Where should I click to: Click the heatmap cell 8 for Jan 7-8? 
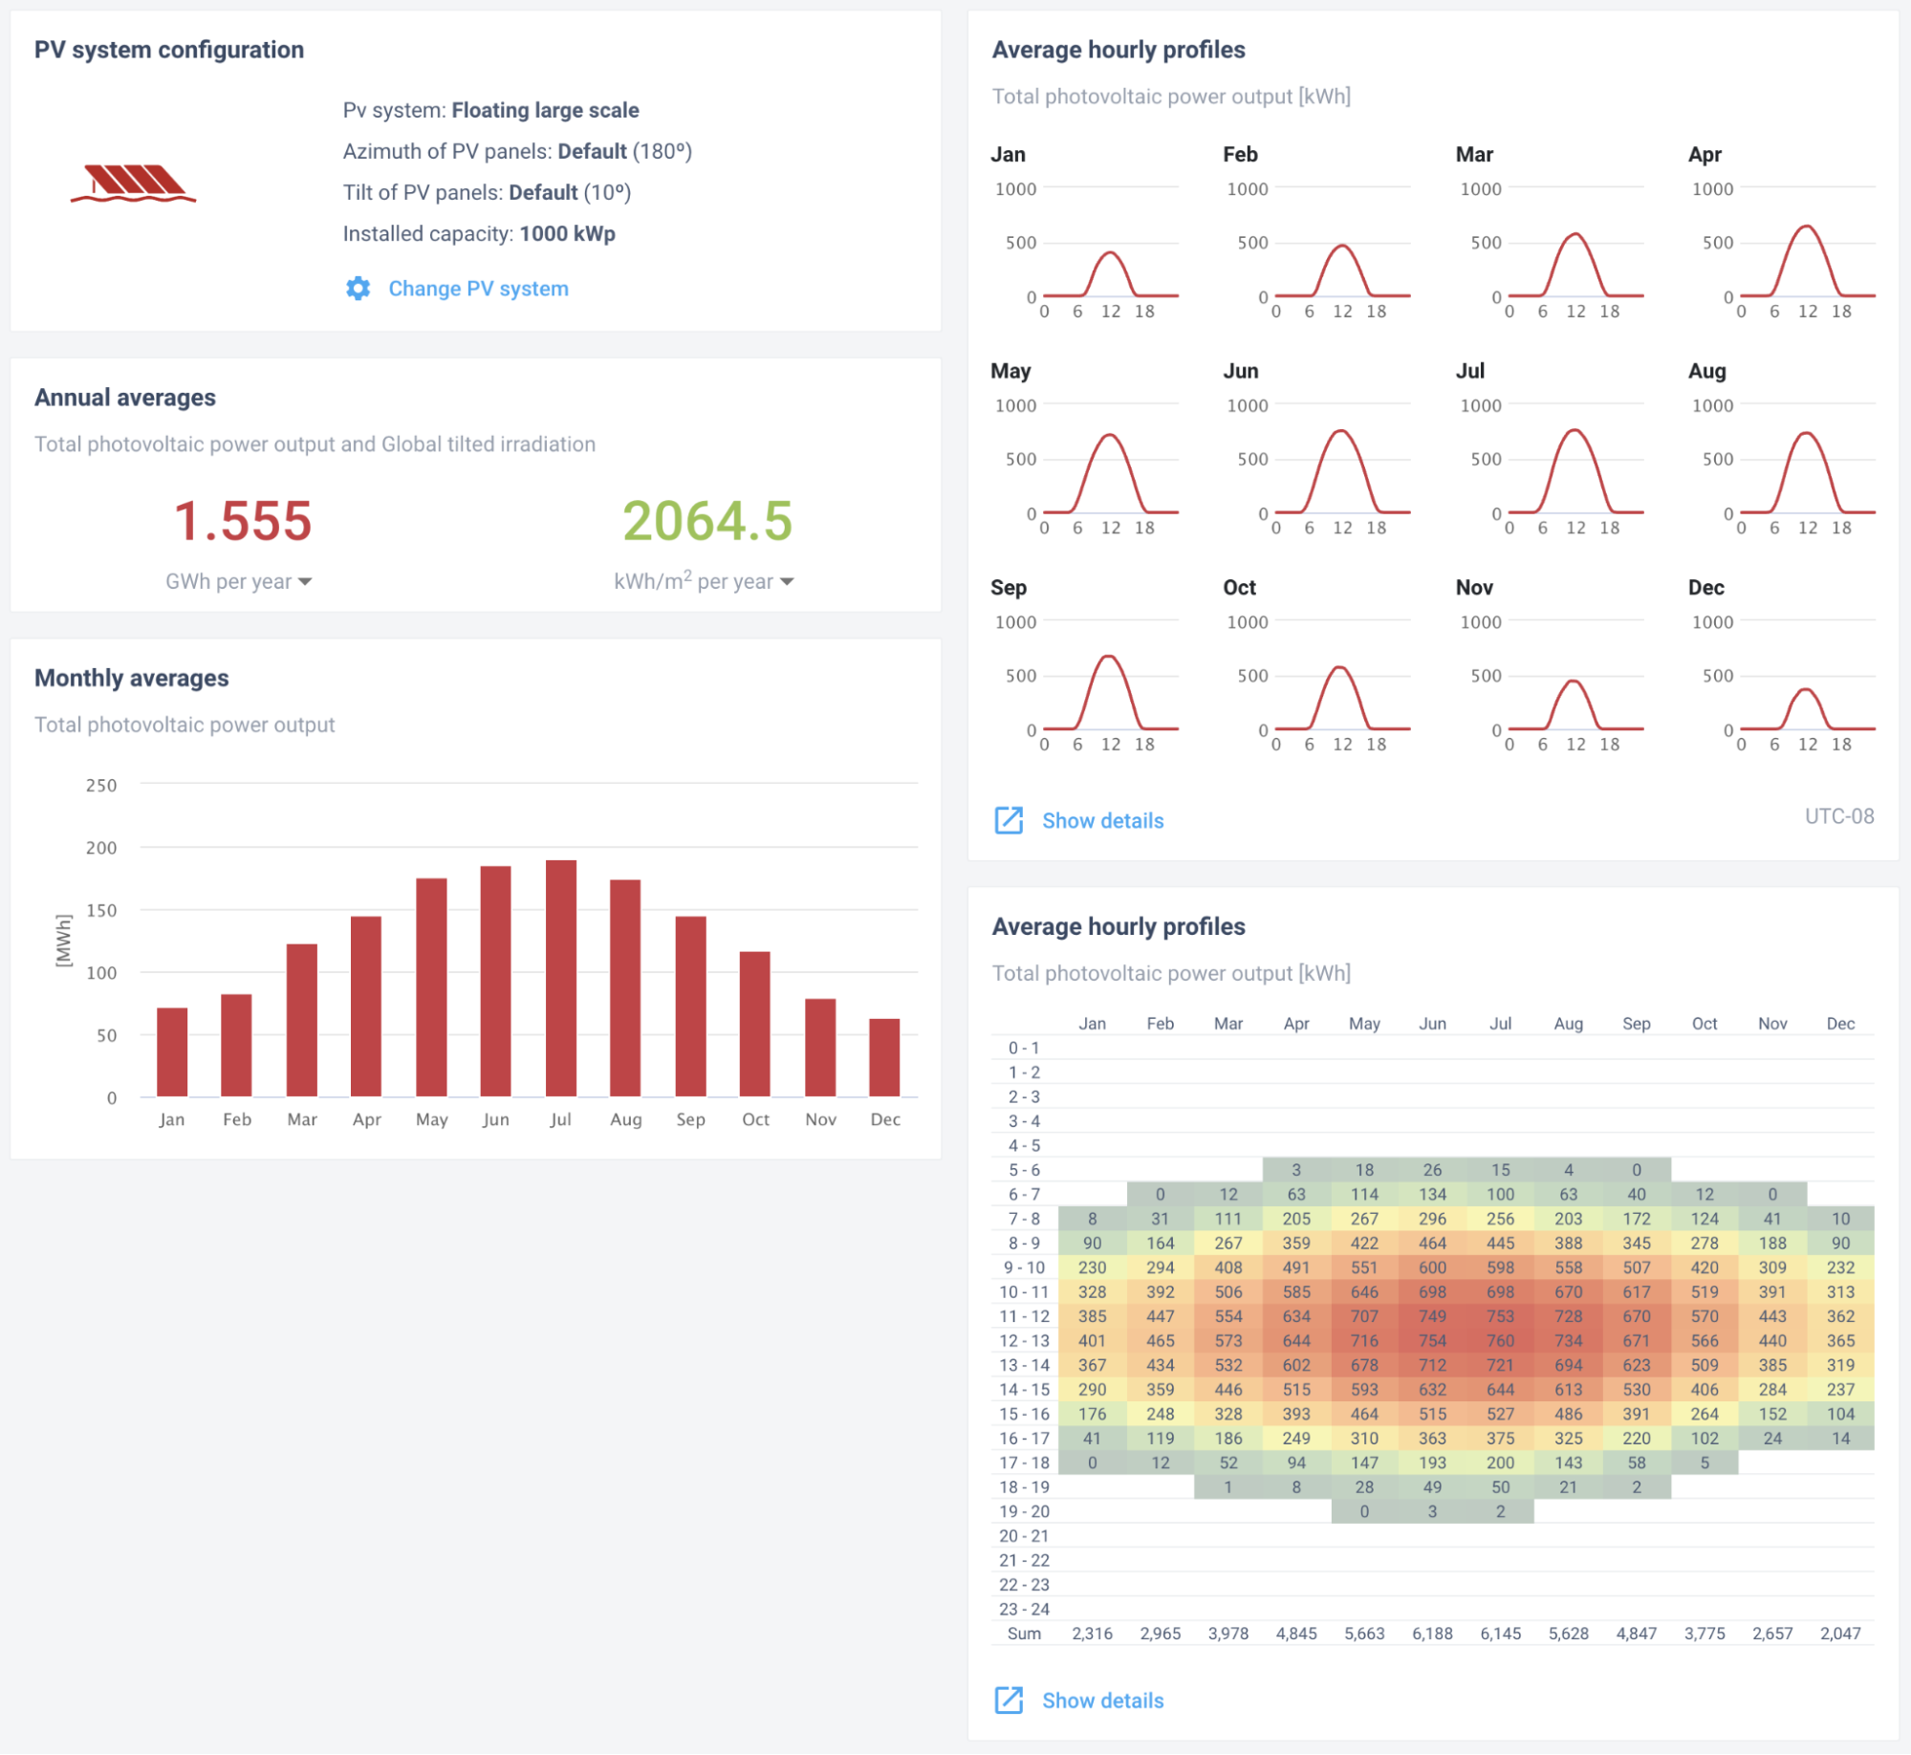[1092, 1219]
